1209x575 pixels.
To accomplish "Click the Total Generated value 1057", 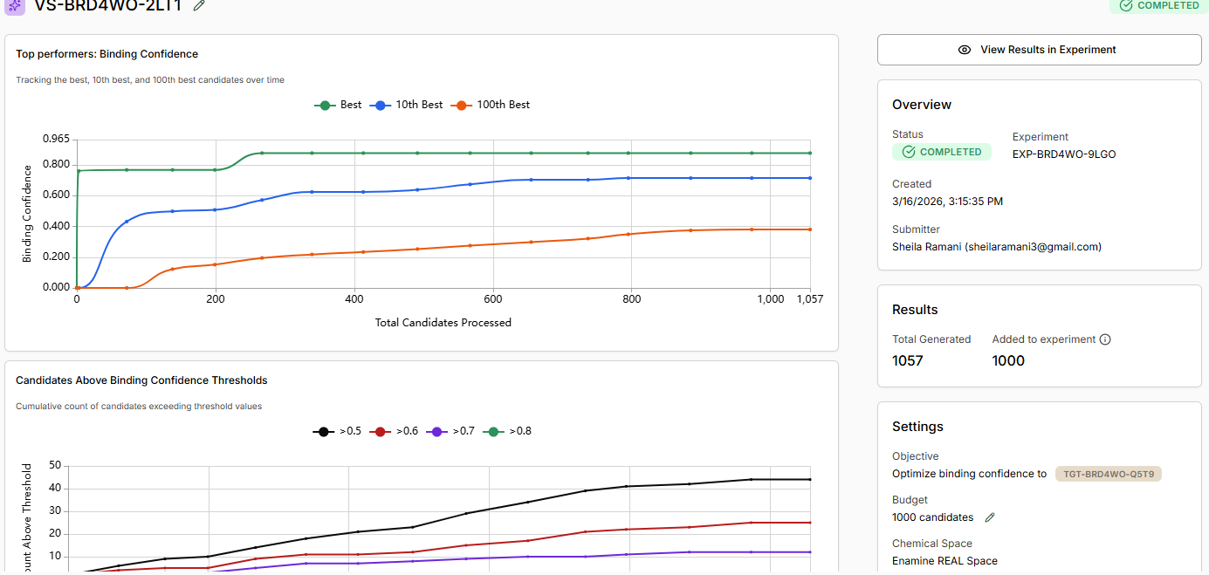I will (908, 360).
